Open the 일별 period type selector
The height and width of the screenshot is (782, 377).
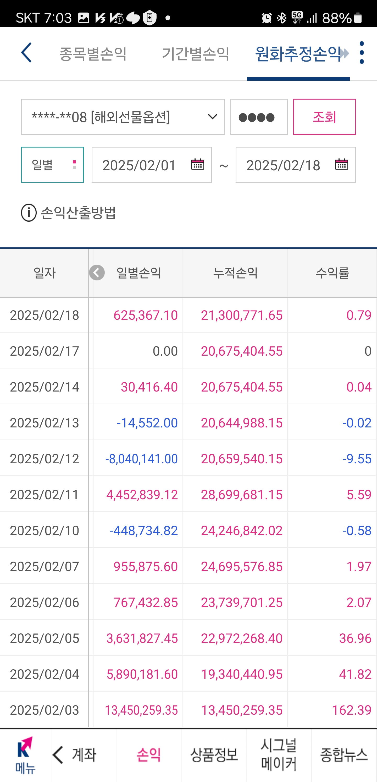tap(52, 165)
